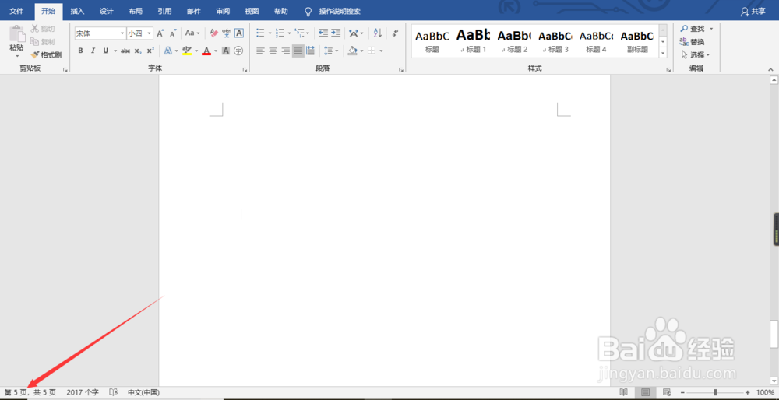
Task: Click the zoom slider handle
Action: click(x=715, y=392)
